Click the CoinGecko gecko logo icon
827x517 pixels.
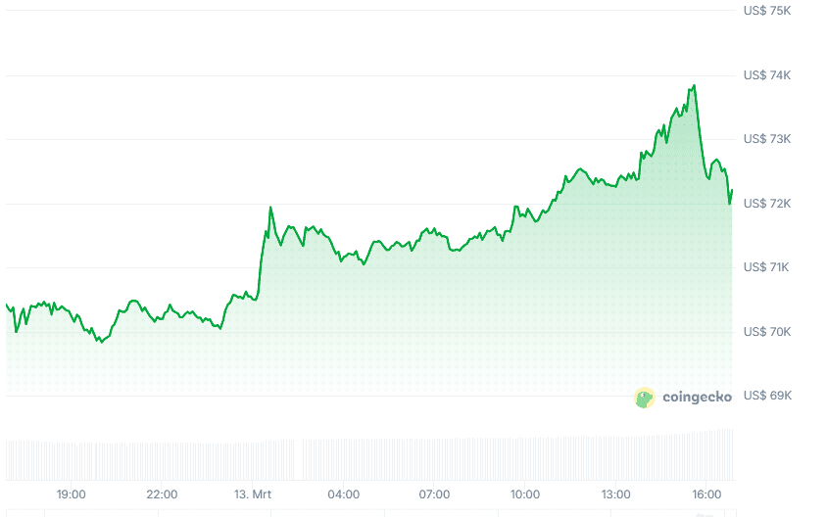pos(645,398)
